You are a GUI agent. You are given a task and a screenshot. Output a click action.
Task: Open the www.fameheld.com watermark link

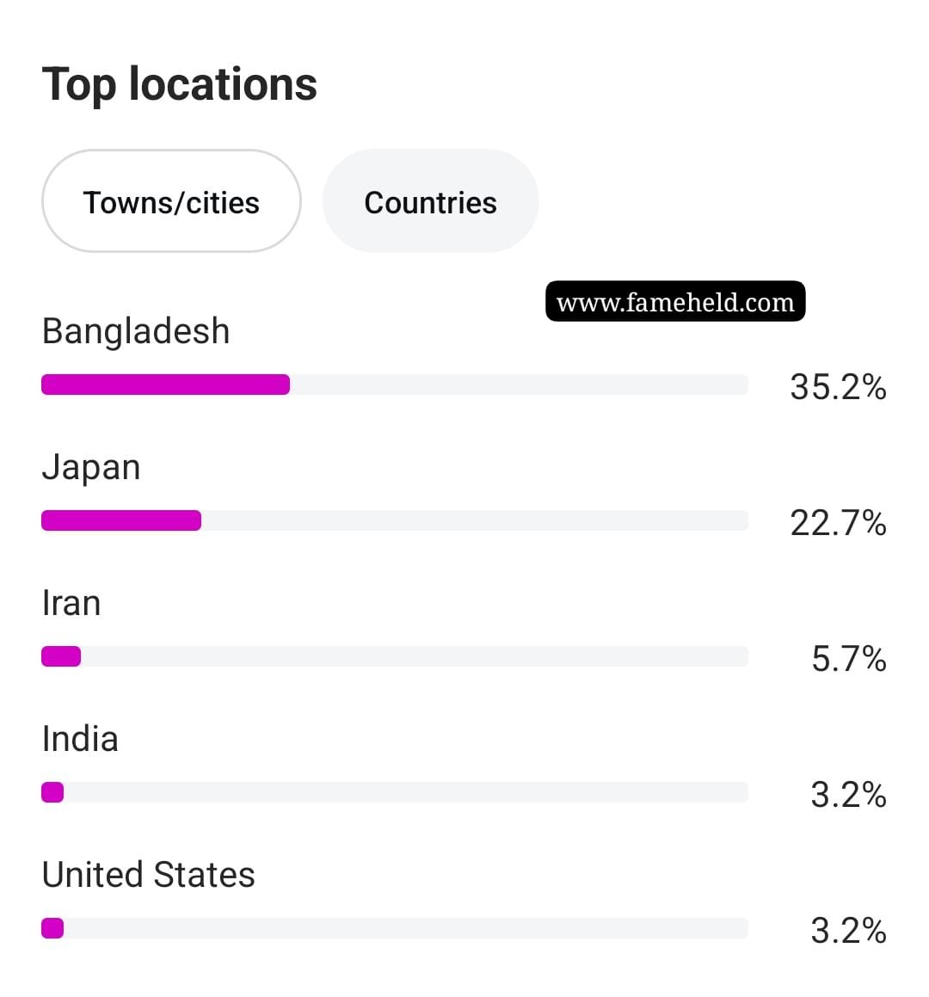click(x=675, y=301)
